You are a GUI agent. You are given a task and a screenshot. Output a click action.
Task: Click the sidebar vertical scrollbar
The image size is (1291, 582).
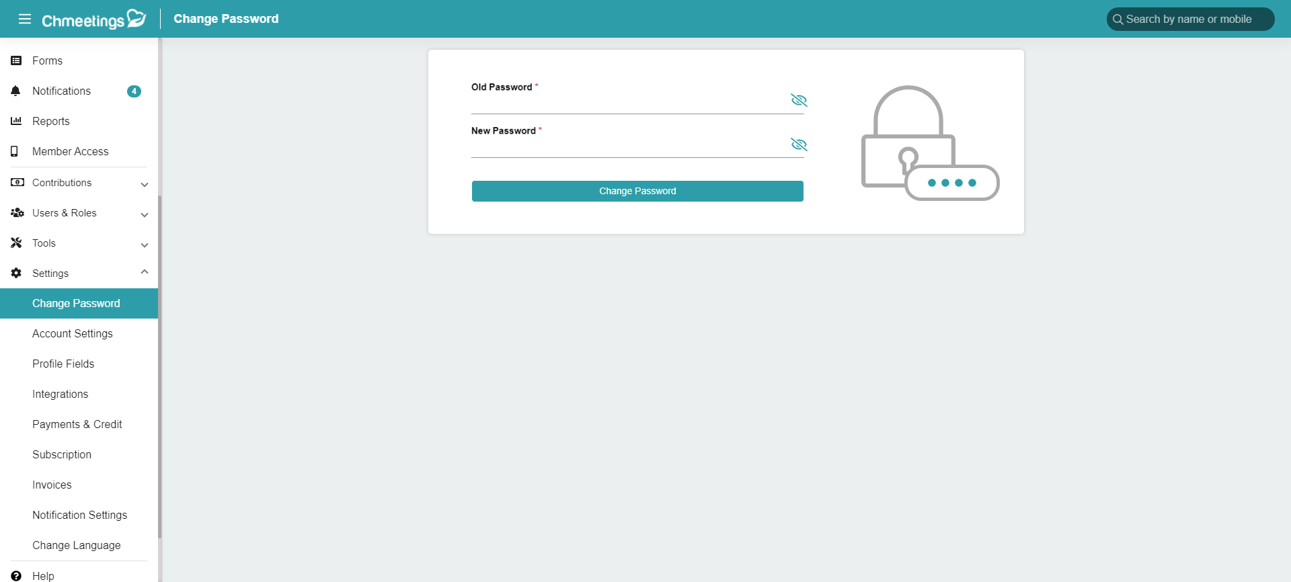click(x=160, y=367)
